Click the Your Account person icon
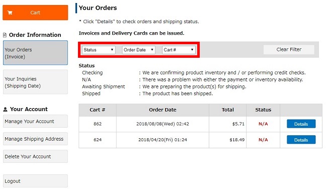327x191 pixels. click(x=5, y=109)
